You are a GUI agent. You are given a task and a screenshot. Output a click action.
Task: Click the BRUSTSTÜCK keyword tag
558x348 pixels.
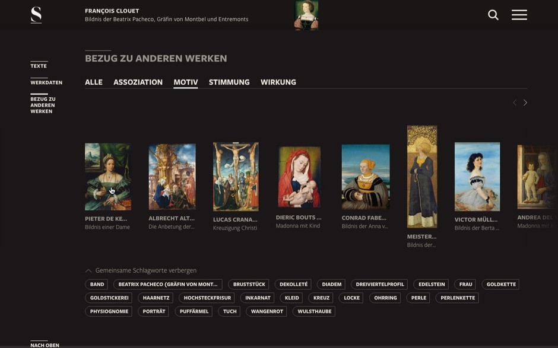(249, 285)
